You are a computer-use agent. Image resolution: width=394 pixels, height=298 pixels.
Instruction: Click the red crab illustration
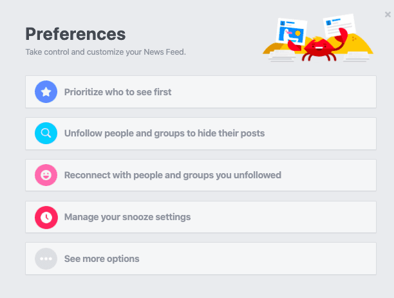[x=319, y=48]
